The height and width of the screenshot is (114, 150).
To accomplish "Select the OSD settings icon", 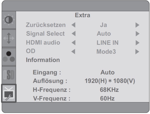I will [x=9, y=75].
